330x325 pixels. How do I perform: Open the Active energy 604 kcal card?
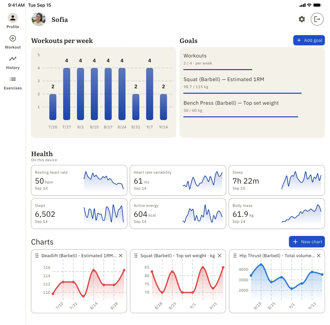tap(178, 214)
